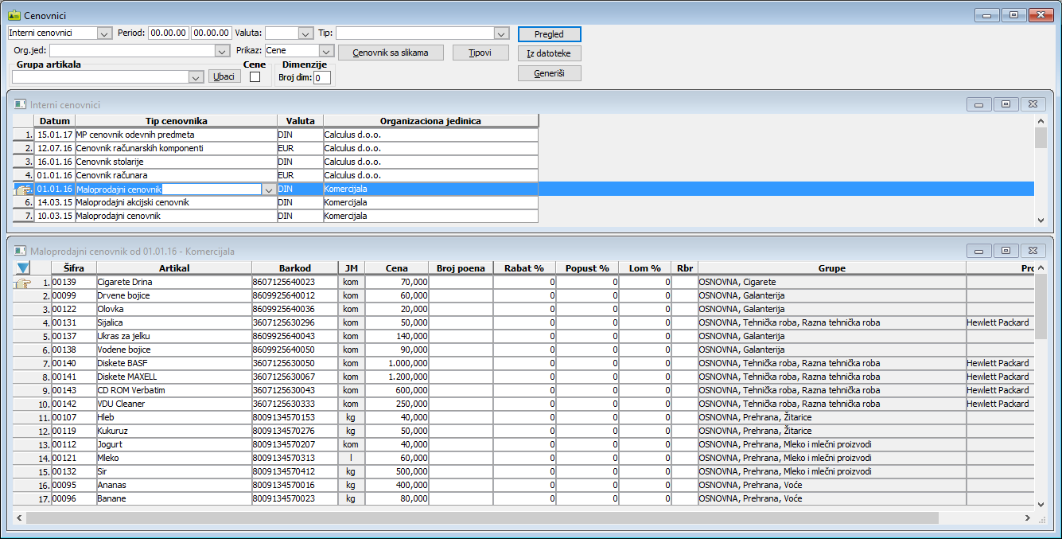Minimize the Maloprodajni cenovnik sub-window
This screenshot has height=539, width=1062.
pos(978,251)
